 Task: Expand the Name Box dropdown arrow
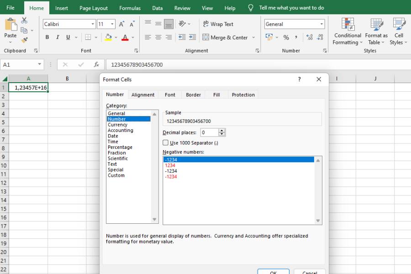[x=39, y=64]
